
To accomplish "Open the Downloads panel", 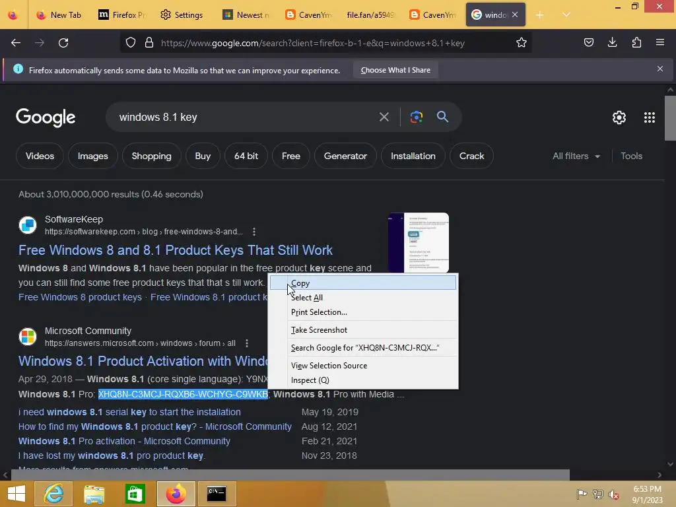I will (x=612, y=43).
